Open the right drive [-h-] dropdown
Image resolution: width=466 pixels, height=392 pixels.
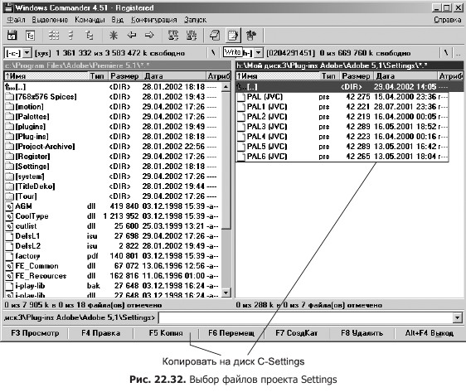[259, 53]
